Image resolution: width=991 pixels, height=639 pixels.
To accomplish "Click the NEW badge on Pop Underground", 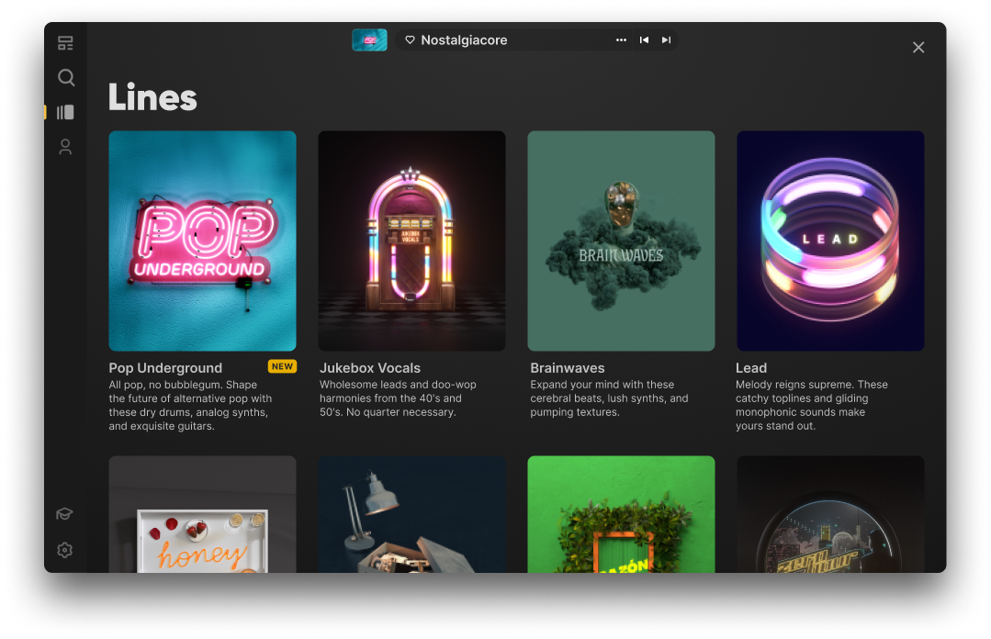I will (x=282, y=366).
